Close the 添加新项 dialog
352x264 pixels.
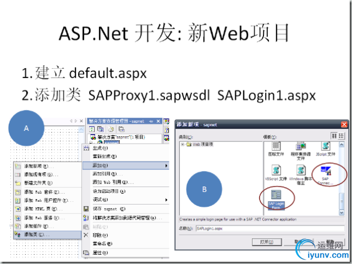pyautogui.click(x=344, y=124)
